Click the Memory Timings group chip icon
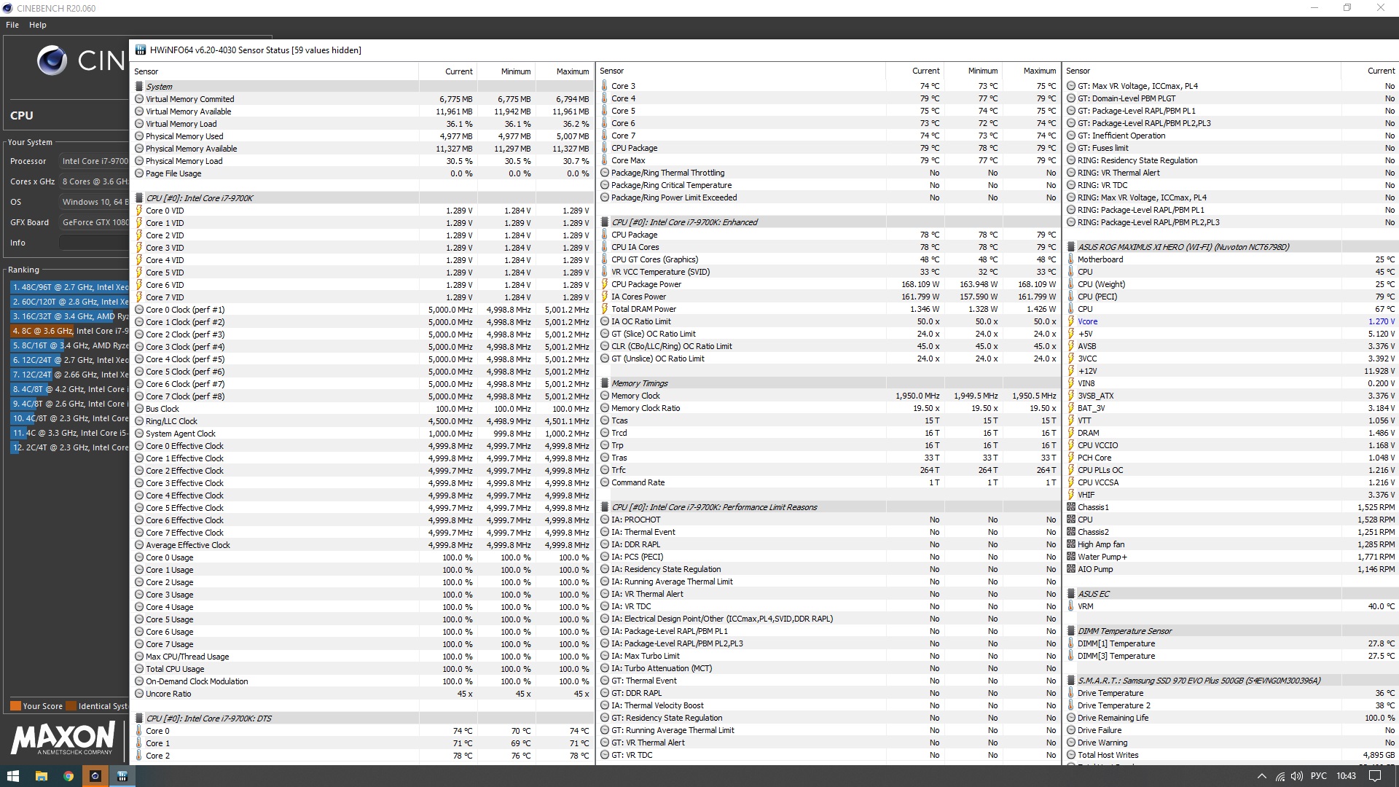 [605, 383]
